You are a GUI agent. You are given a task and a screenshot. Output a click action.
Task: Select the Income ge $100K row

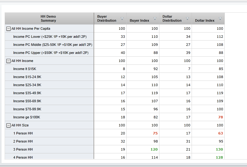(27, 117)
